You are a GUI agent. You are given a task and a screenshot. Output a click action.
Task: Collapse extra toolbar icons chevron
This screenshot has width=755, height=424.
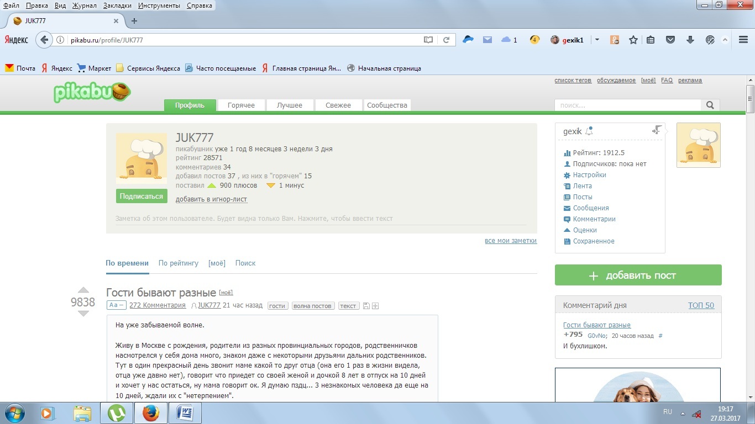pos(726,40)
